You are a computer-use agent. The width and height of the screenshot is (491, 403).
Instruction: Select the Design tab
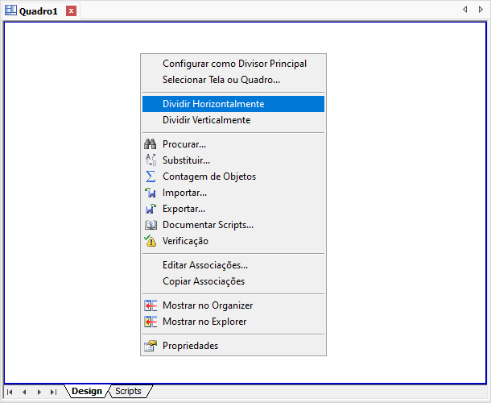87,392
